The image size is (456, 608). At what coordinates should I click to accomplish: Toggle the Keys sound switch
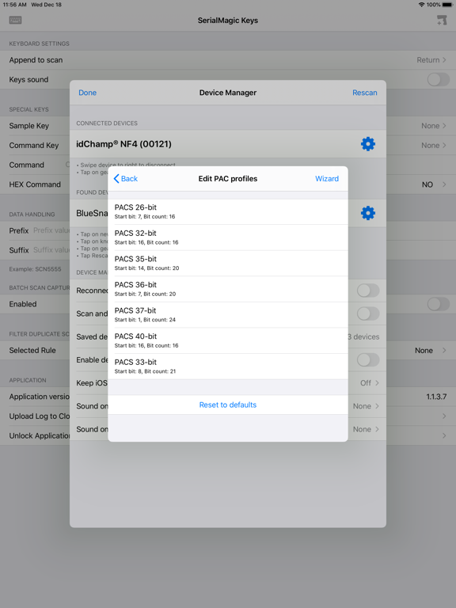pos(438,79)
